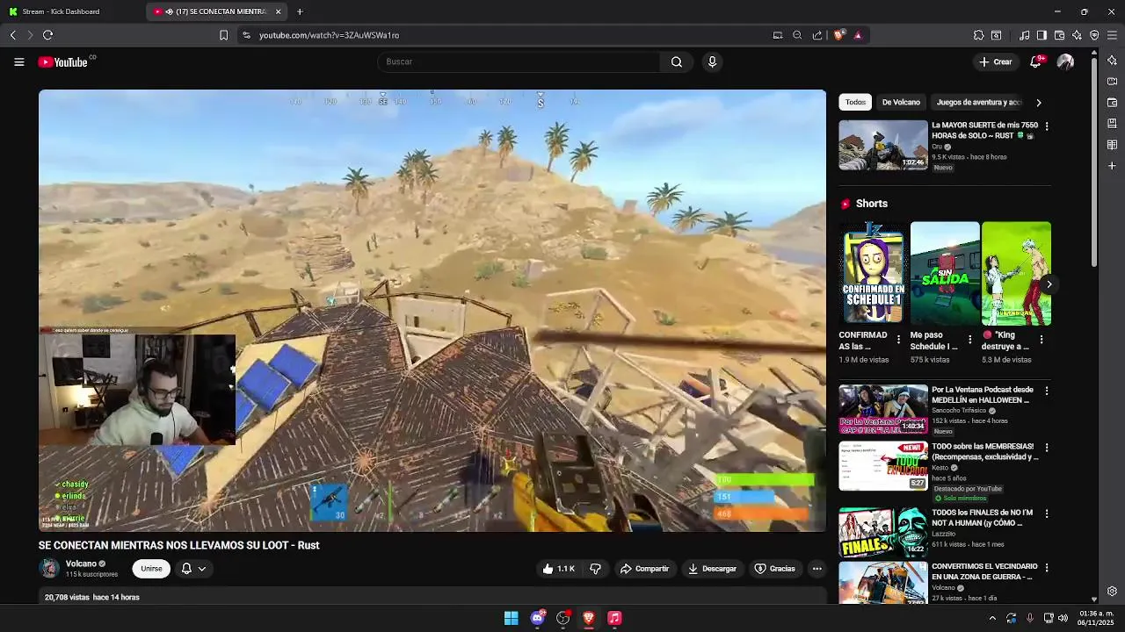The height and width of the screenshot is (632, 1125).
Task: Open 'La MAYOR SUERTE' video thumbnail
Action: coord(882,145)
